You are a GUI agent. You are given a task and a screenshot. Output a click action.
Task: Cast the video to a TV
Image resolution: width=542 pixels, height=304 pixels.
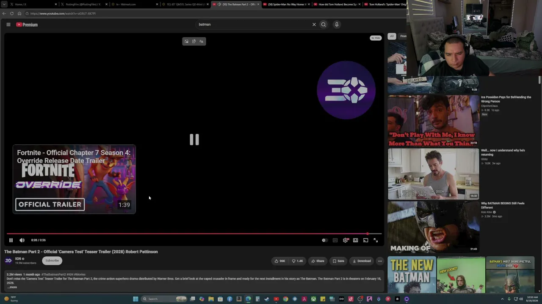(365, 240)
